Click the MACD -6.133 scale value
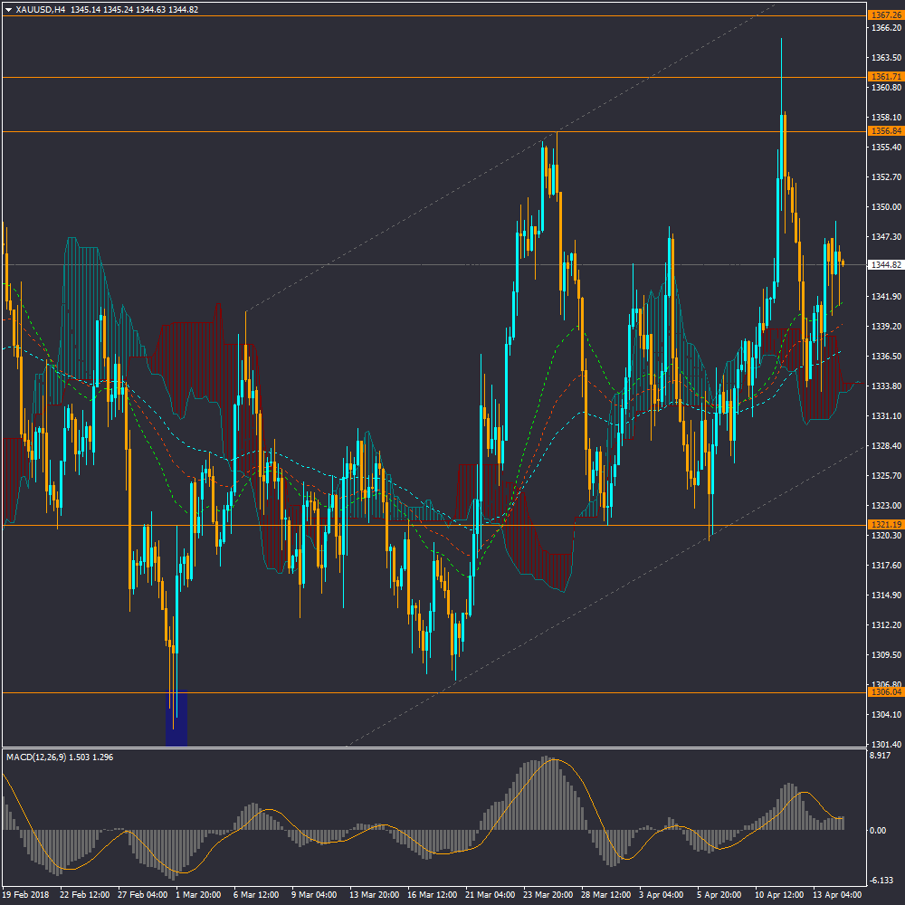 [881, 881]
